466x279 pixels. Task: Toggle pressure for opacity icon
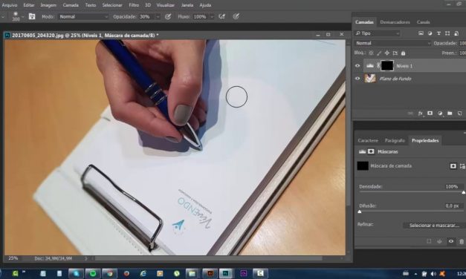click(168, 16)
